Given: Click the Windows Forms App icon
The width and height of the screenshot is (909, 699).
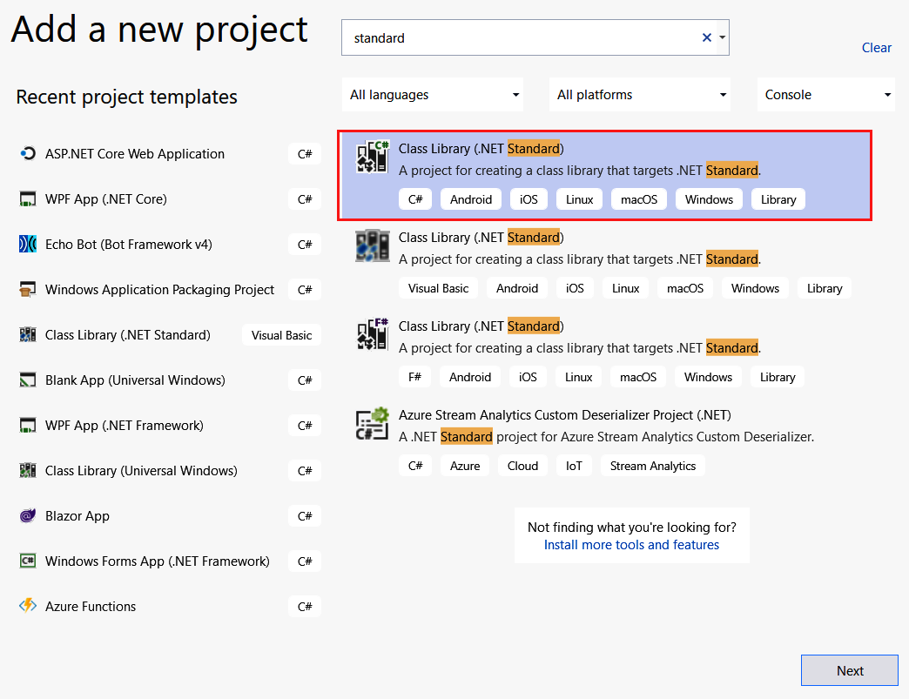Looking at the screenshot, I should pyautogui.click(x=27, y=561).
